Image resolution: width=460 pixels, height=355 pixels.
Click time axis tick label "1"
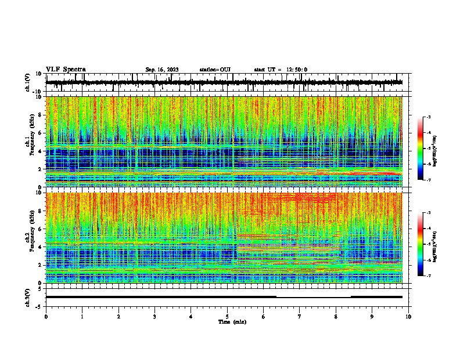pos(82,317)
